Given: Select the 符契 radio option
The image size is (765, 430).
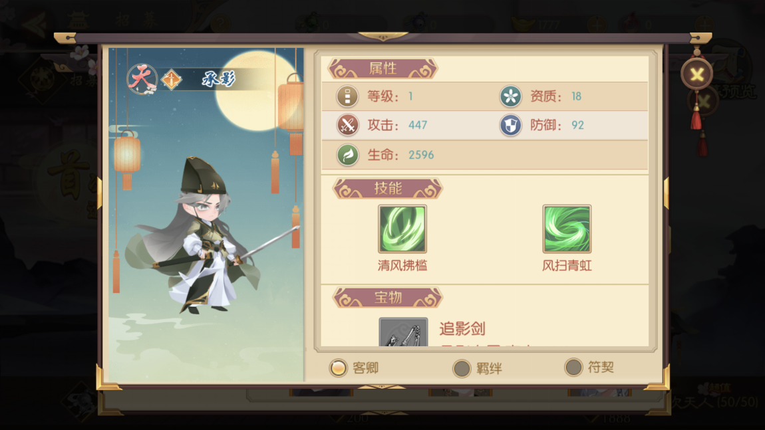Looking at the screenshot, I should (573, 367).
